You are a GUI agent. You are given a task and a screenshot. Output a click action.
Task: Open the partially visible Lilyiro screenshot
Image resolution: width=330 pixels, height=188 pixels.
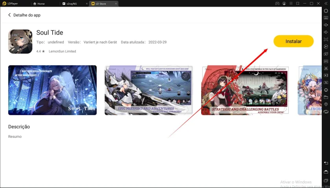(x=310, y=90)
